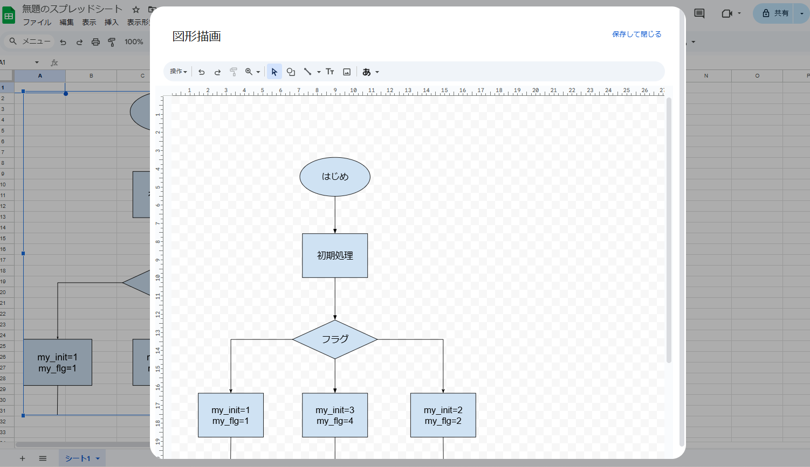Choose the select arrow tool

(x=274, y=72)
